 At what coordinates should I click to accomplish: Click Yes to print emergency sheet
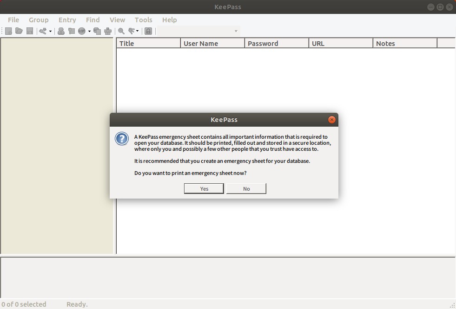click(204, 188)
